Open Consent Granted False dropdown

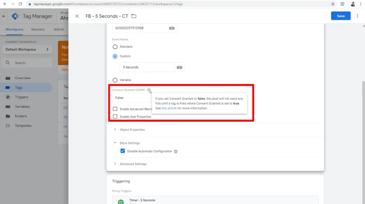[x=132, y=98]
